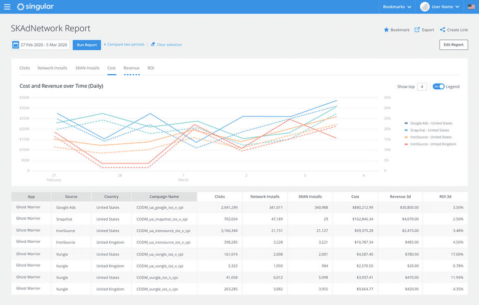Image resolution: width=479 pixels, height=305 pixels.
Task: Click the Clear selection link
Action: point(169,44)
